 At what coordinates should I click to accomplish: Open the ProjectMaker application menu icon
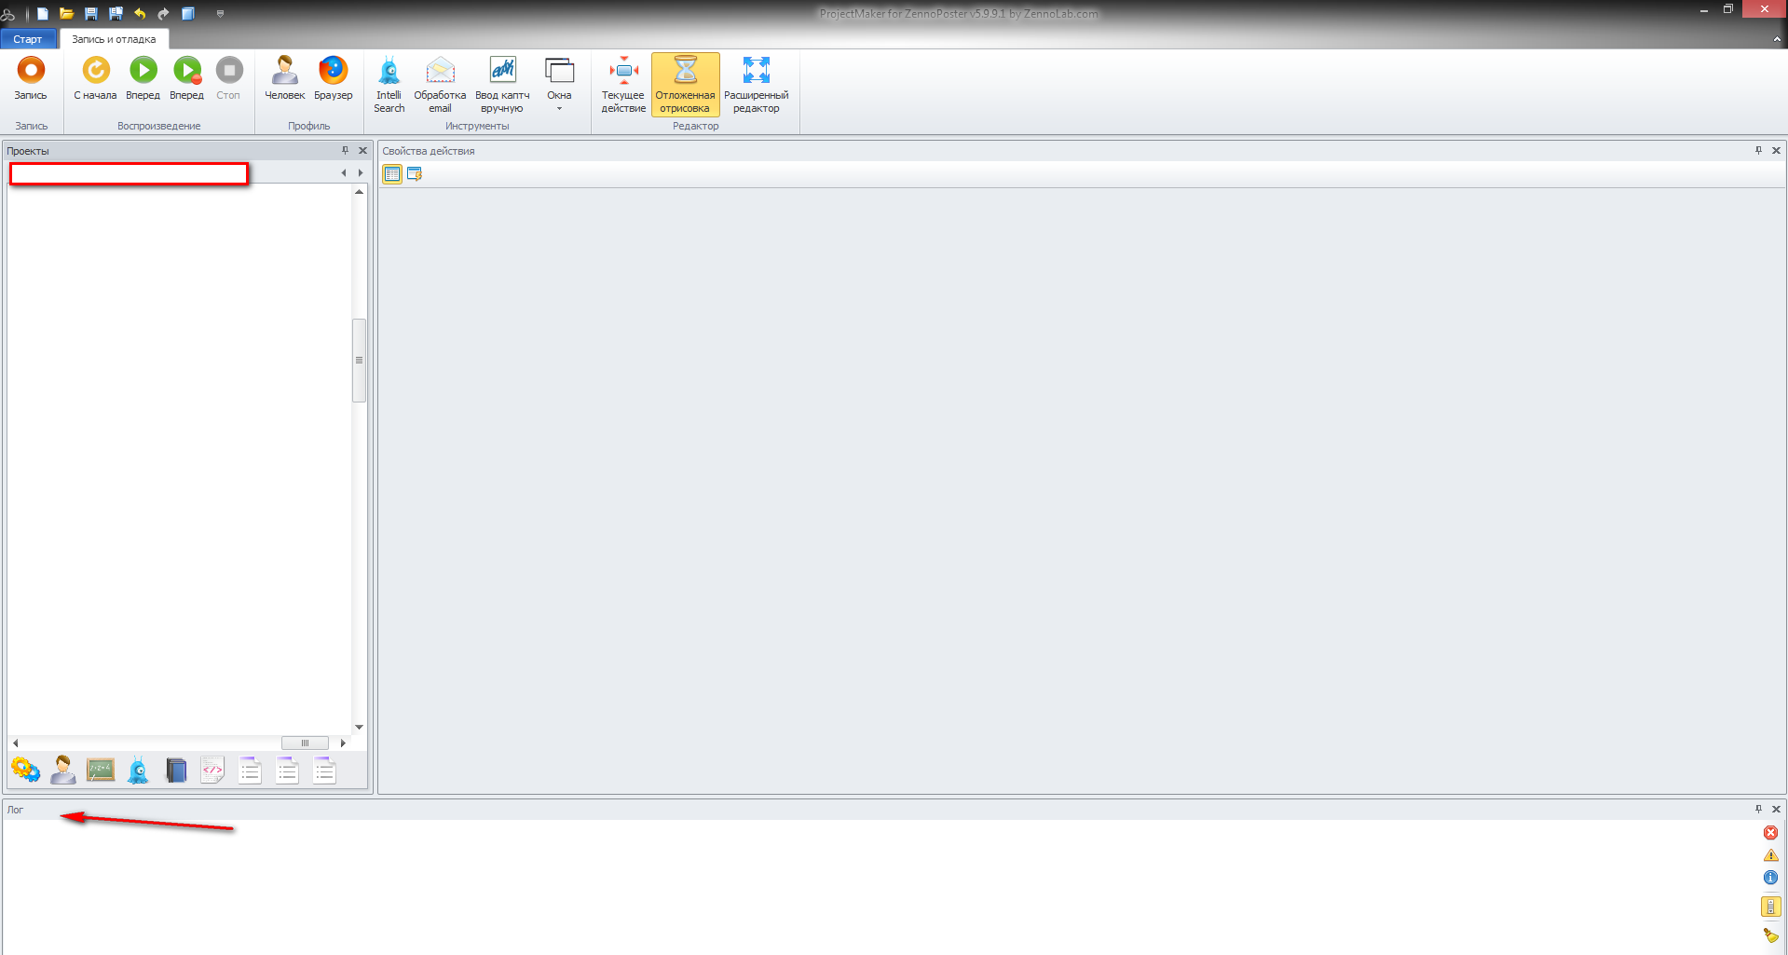click(8, 13)
